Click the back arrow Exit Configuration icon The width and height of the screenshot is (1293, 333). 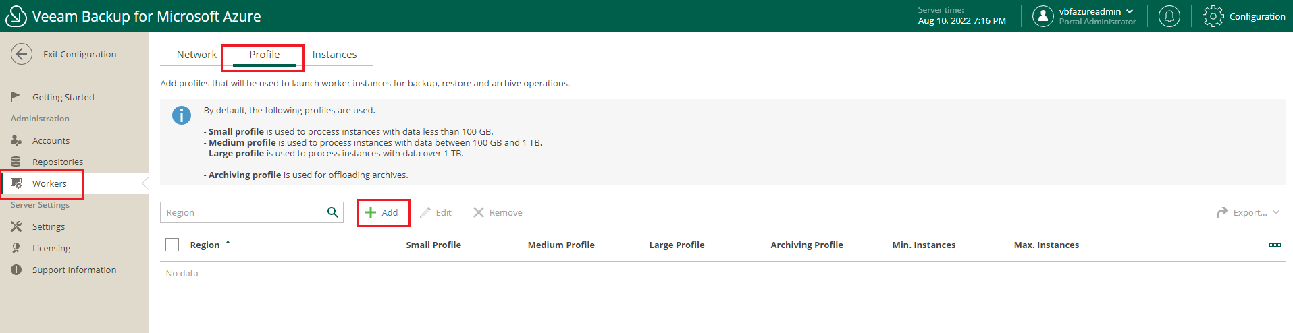[x=22, y=54]
